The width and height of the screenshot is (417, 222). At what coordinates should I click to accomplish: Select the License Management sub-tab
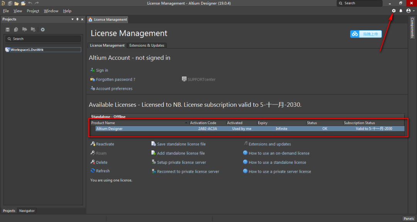click(x=107, y=45)
